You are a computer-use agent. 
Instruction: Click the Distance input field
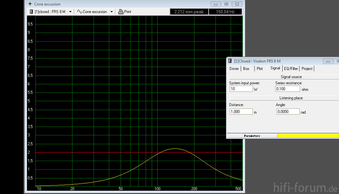[241, 112]
